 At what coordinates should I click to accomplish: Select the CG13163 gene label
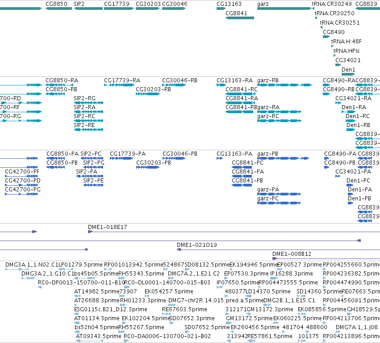pos(229,4)
